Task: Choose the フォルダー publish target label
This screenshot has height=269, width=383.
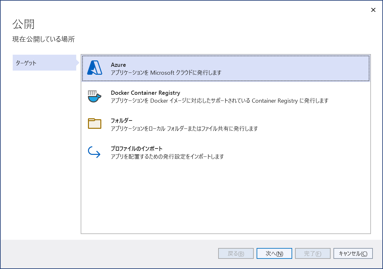Action: tap(122, 121)
